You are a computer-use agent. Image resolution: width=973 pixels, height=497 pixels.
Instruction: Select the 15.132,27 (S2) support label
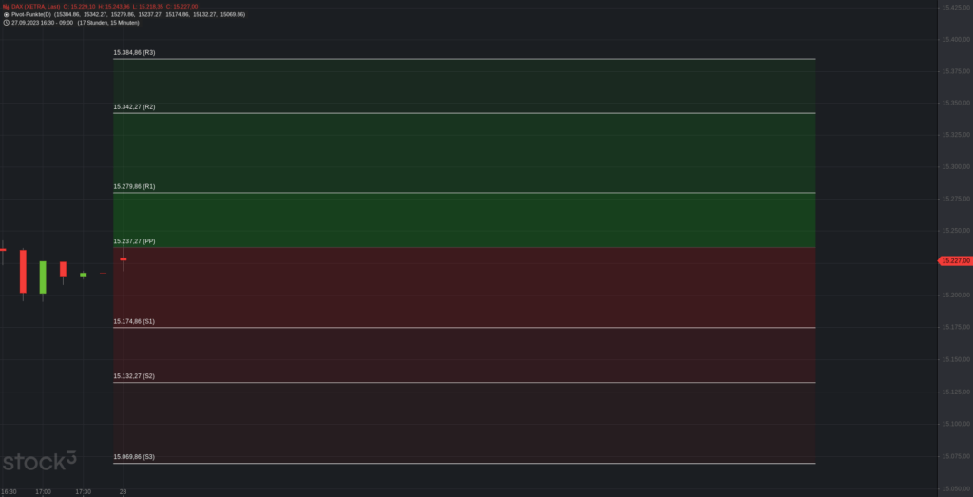134,376
